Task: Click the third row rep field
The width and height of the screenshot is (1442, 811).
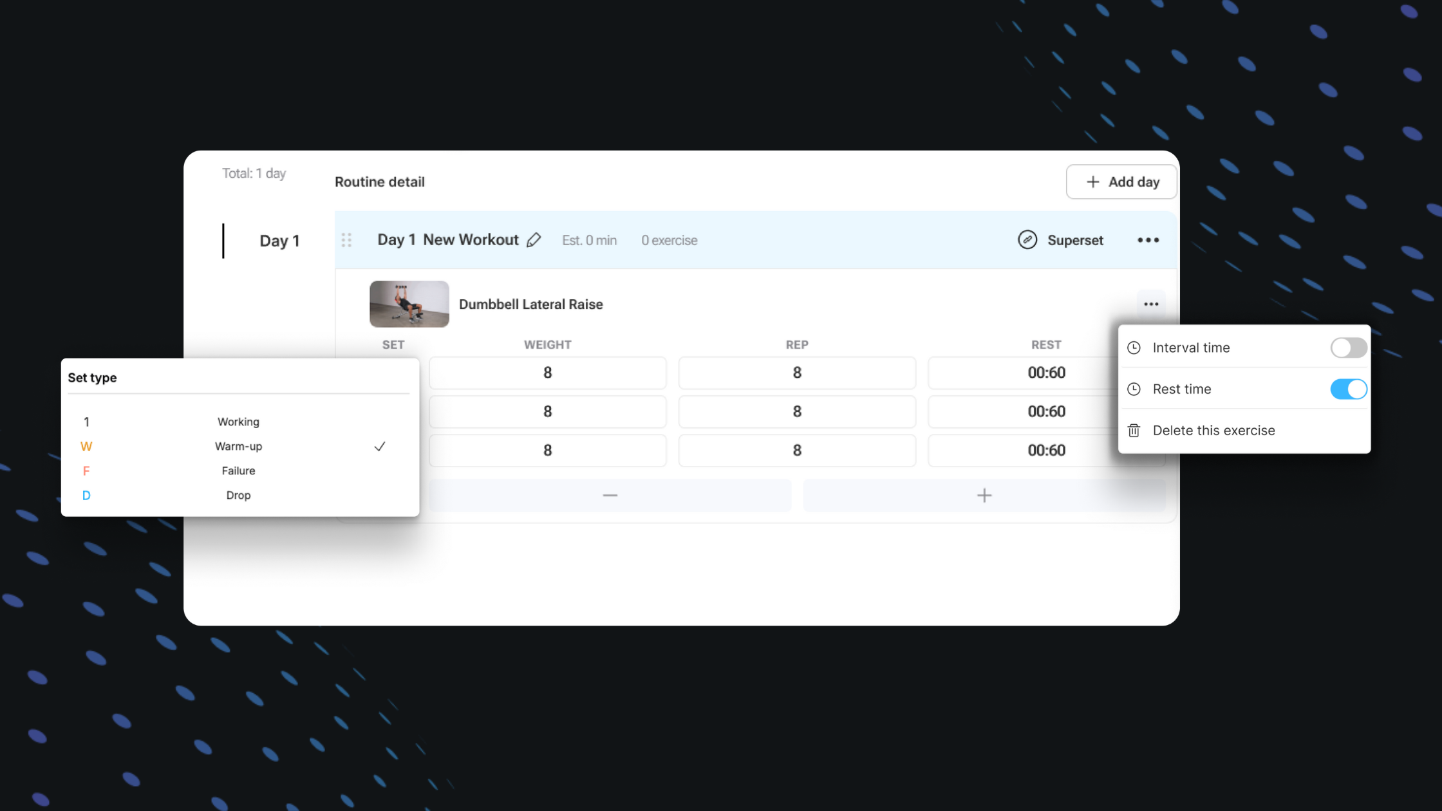Action: tap(797, 450)
